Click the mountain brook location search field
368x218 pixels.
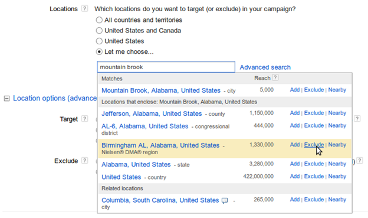click(x=166, y=67)
